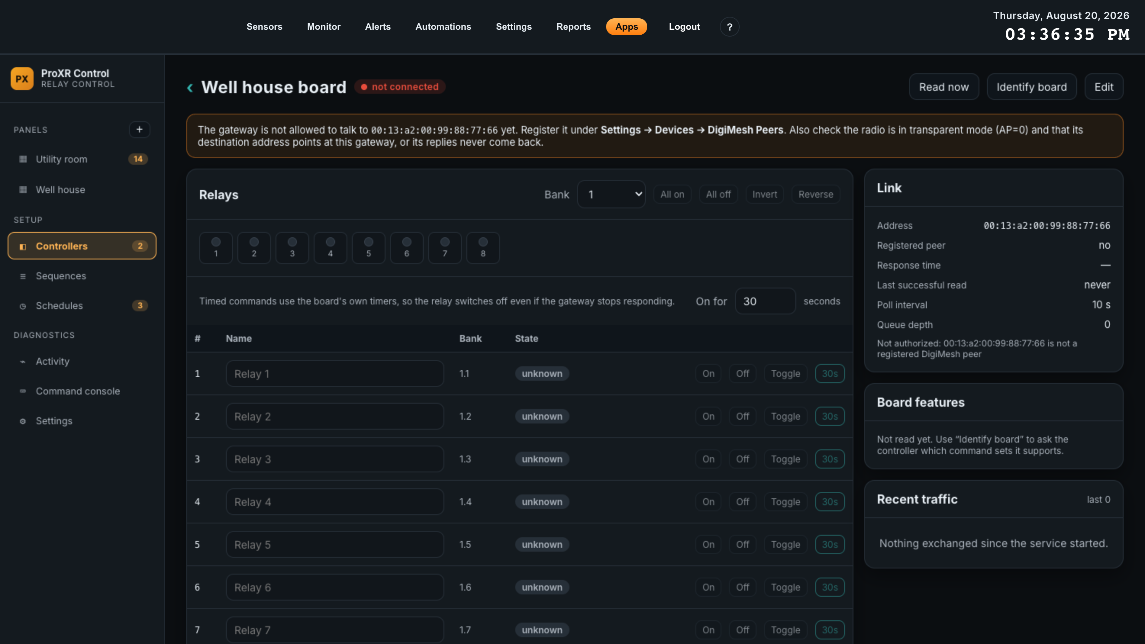Open the Monitor tab
Image resolution: width=1145 pixels, height=644 pixels.
(324, 27)
